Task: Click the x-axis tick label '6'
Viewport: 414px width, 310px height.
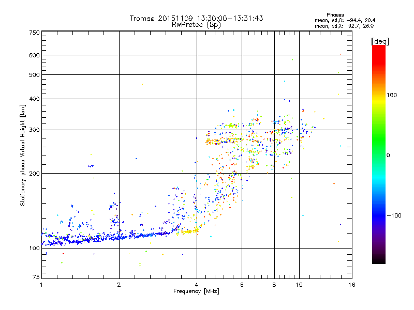Action: [x=242, y=285]
